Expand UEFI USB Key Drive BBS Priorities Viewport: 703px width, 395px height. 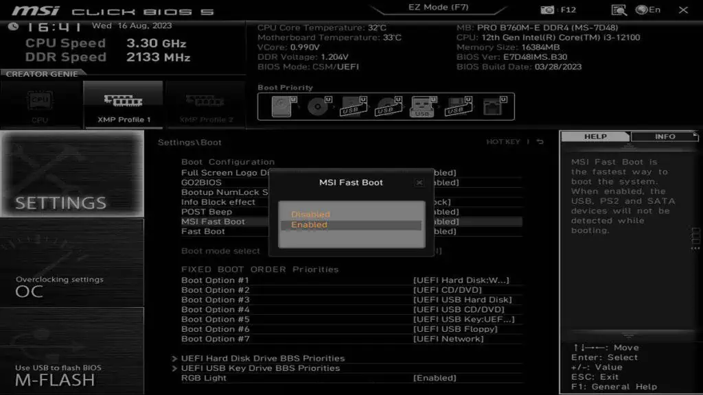click(x=260, y=368)
